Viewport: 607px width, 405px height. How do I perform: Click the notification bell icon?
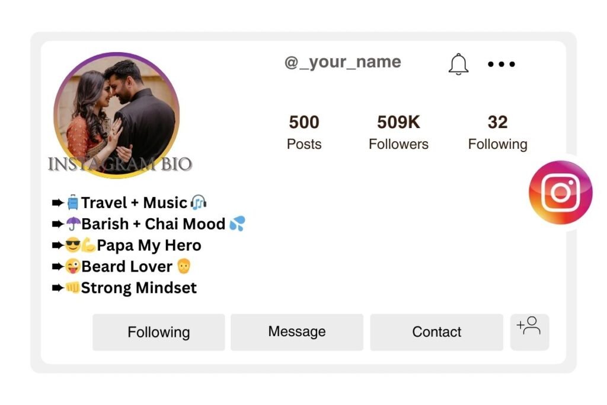(x=458, y=64)
